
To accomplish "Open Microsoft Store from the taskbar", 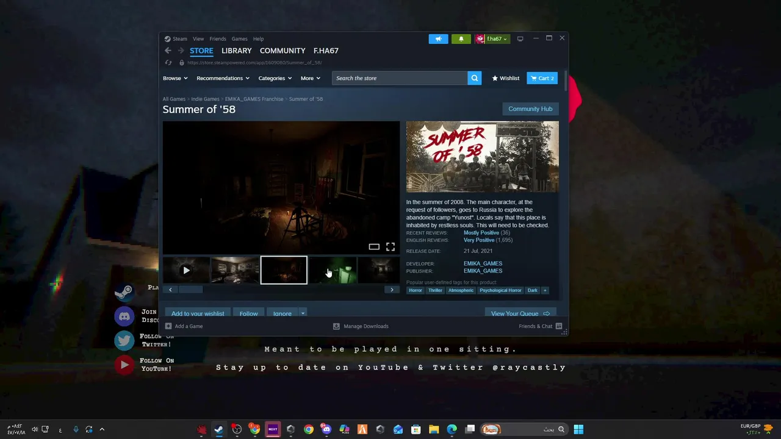I will pyautogui.click(x=416, y=429).
